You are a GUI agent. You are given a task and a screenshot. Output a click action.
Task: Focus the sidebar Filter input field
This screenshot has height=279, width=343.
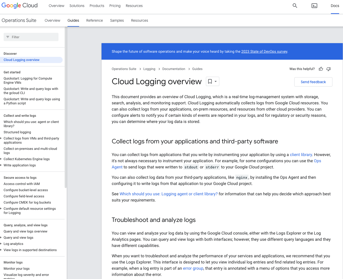click(x=31, y=37)
